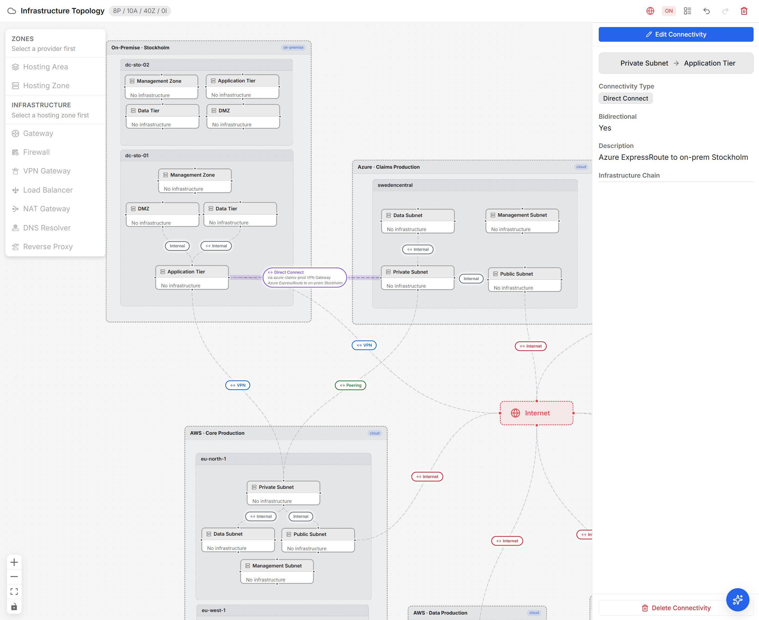Pick the VPN Gateway infrastructure item

pos(55,171)
